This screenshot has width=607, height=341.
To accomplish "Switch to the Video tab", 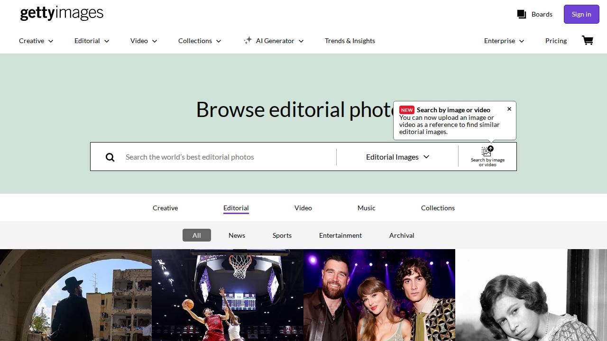I will point(303,208).
